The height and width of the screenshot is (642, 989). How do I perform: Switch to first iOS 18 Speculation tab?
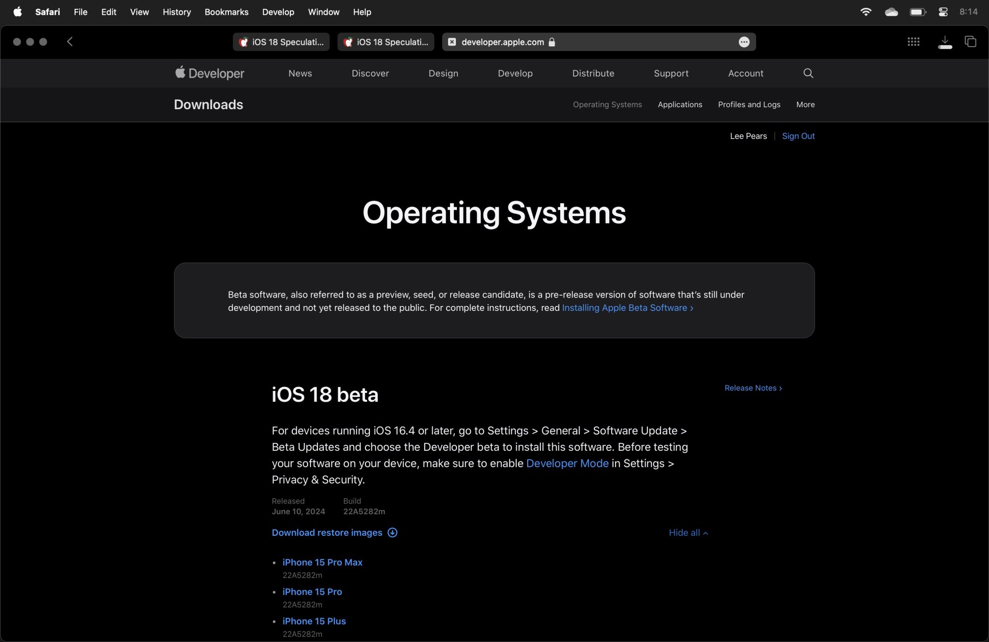tap(281, 42)
